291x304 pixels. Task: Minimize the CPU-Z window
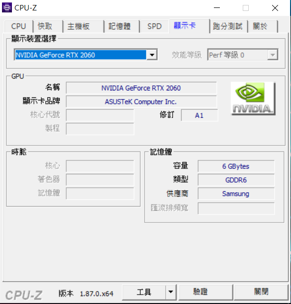[x=217, y=8]
